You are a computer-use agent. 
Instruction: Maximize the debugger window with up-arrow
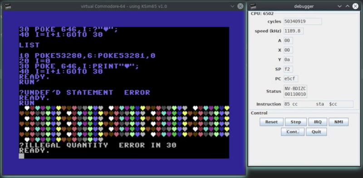(x=348, y=6)
